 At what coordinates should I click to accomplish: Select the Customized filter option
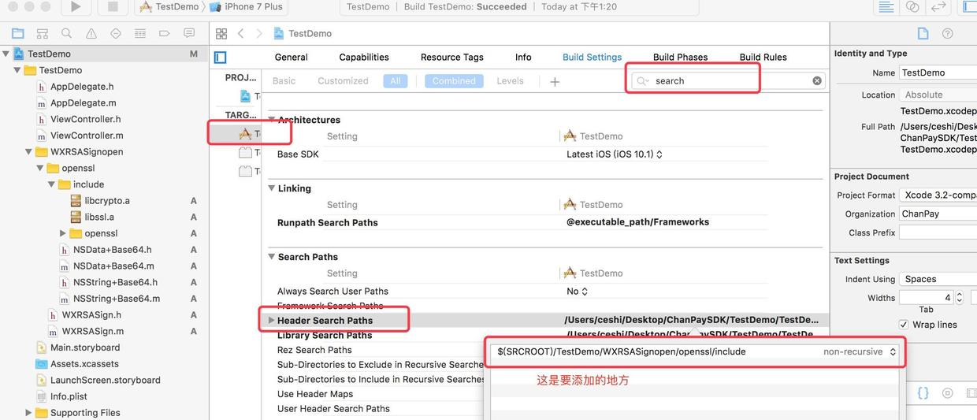(x=343, y=81)
